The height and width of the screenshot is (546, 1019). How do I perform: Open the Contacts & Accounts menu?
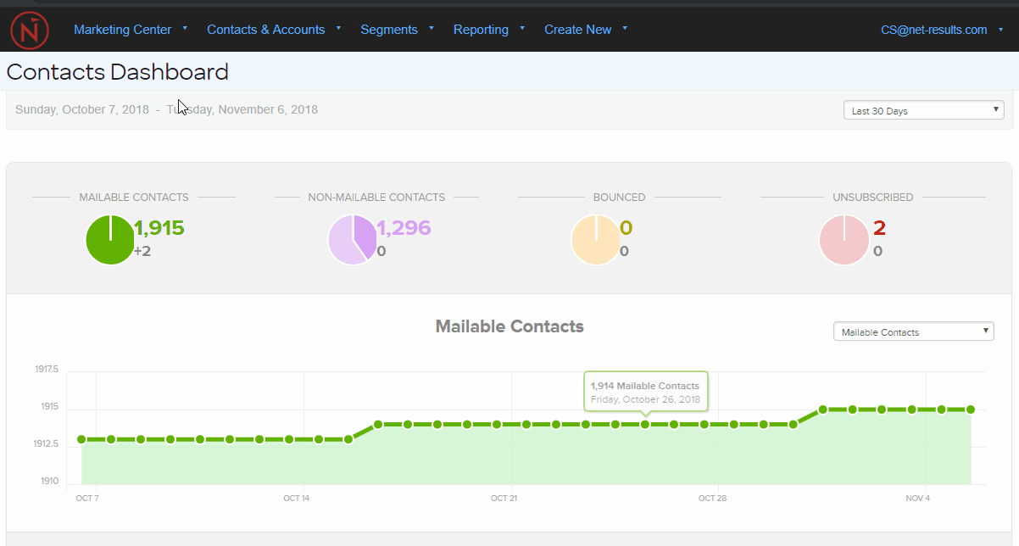click(x=265, y=29)
